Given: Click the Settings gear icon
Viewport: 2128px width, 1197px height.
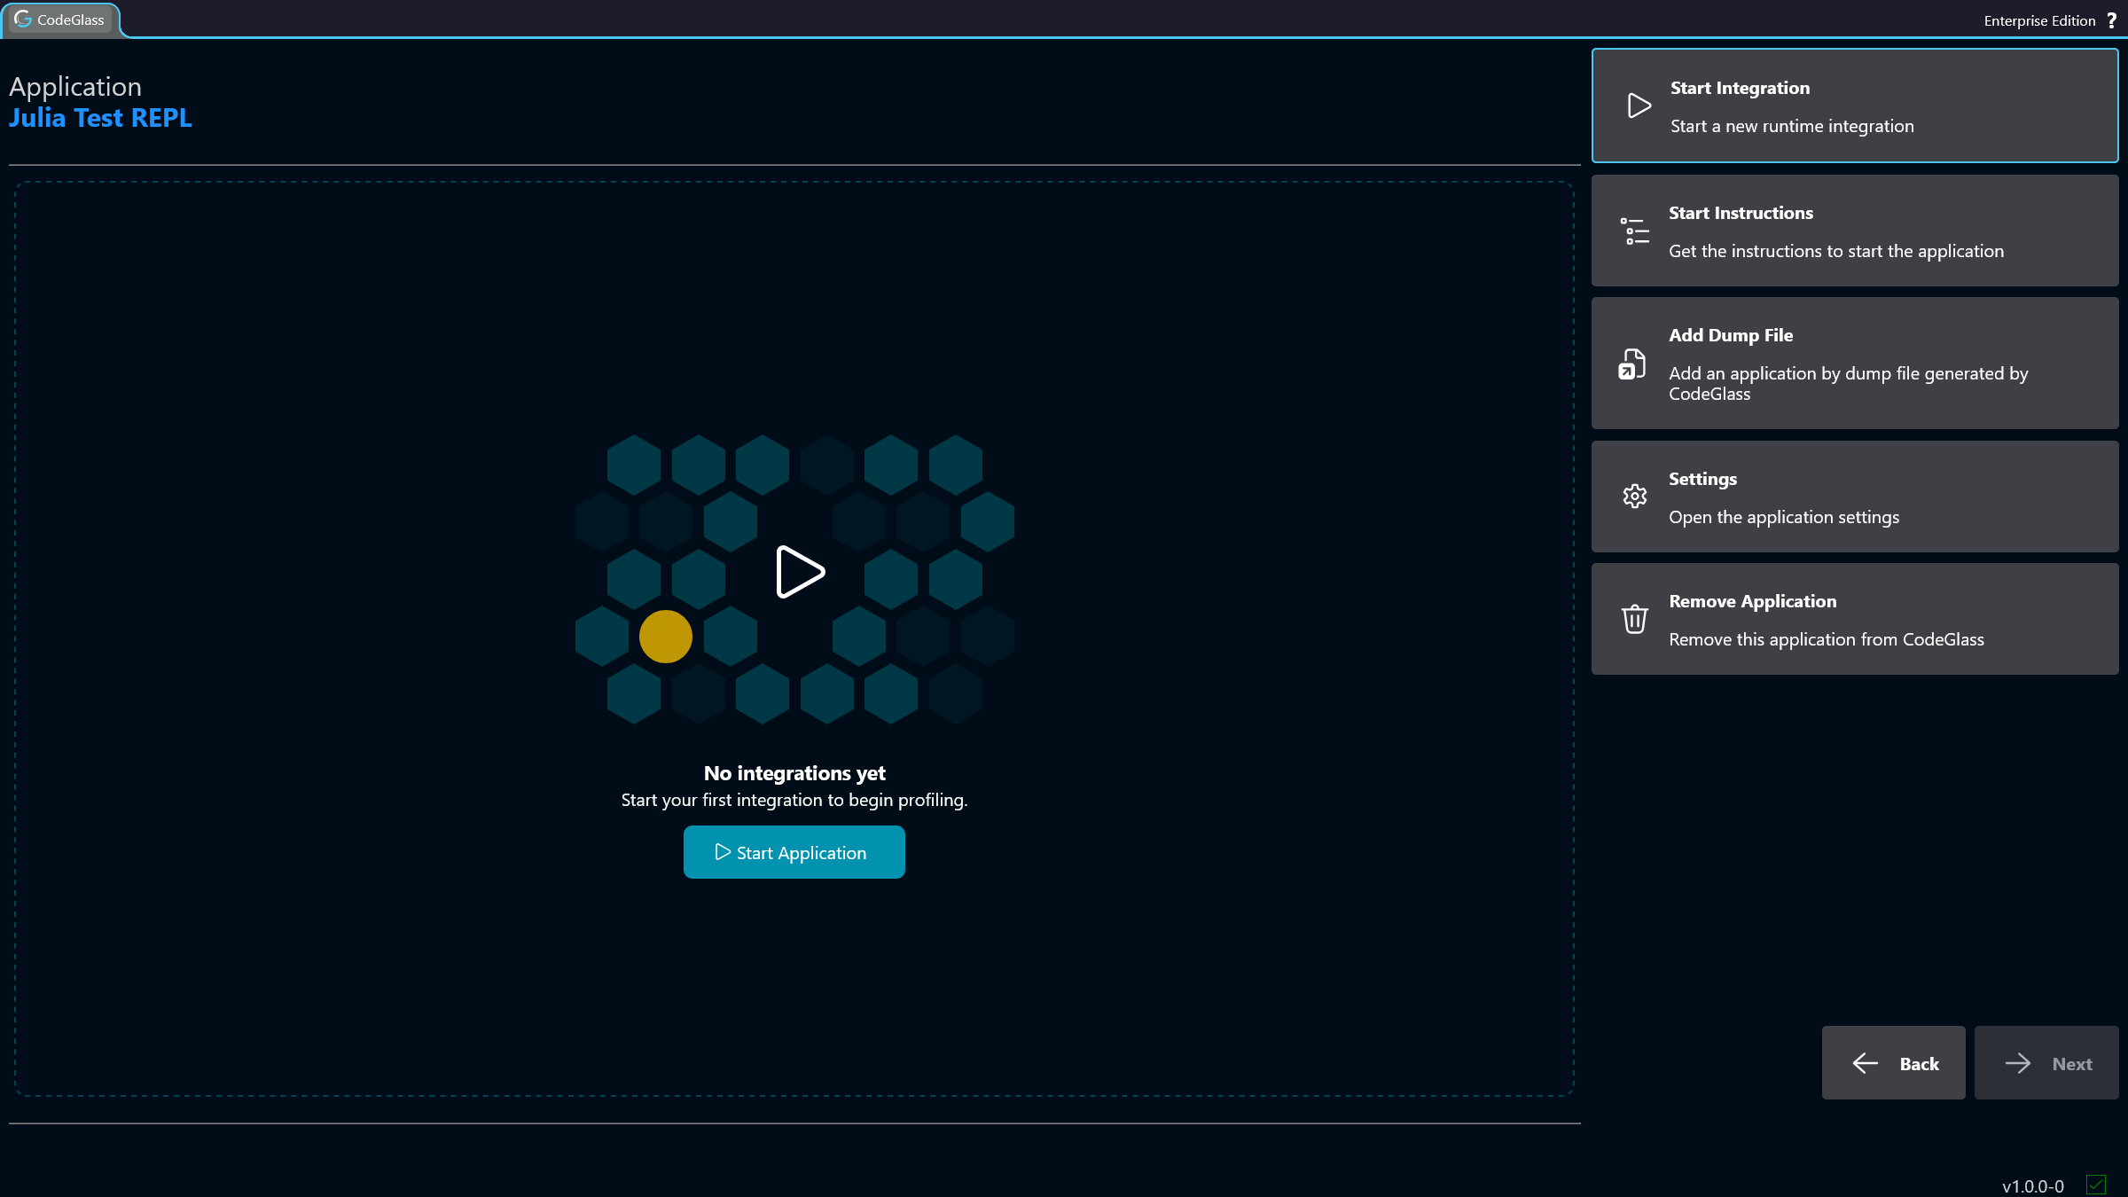Looking at the screenshot, I should pos(1635,497).
